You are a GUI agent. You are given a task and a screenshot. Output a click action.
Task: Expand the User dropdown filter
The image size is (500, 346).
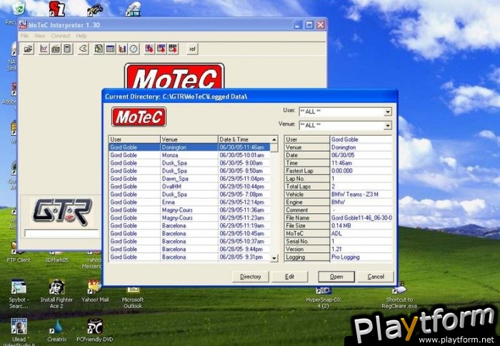(x=388, y=112)
